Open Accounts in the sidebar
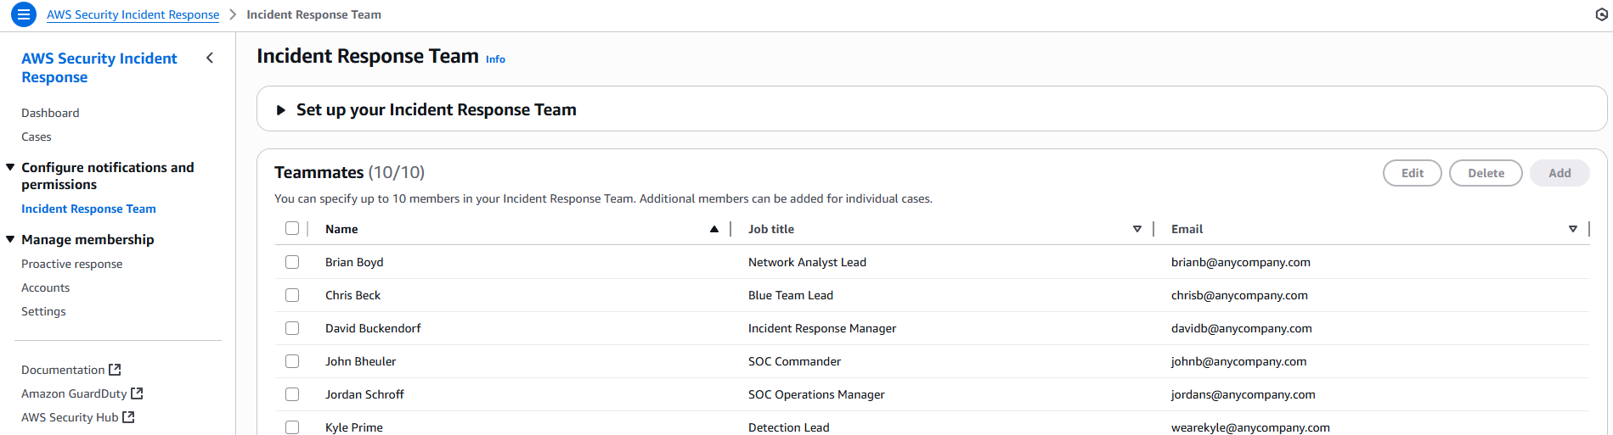 pos(45,287)
